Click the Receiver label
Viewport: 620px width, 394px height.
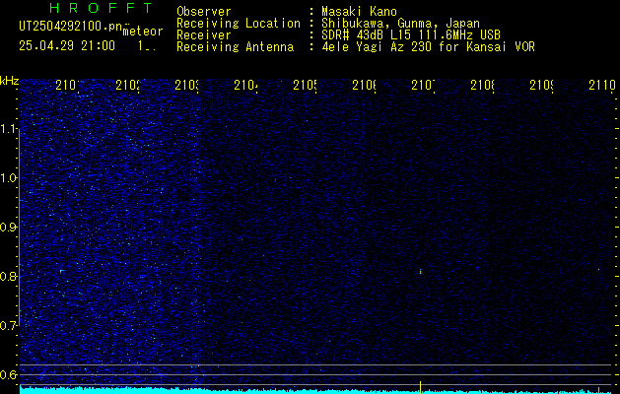(204, 35)
